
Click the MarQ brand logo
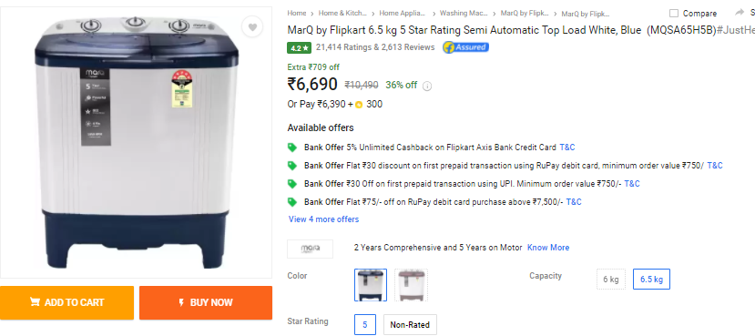(x=310, y=249)
